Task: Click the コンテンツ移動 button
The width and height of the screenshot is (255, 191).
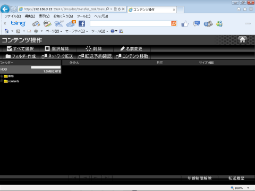Action: [132, 56]
